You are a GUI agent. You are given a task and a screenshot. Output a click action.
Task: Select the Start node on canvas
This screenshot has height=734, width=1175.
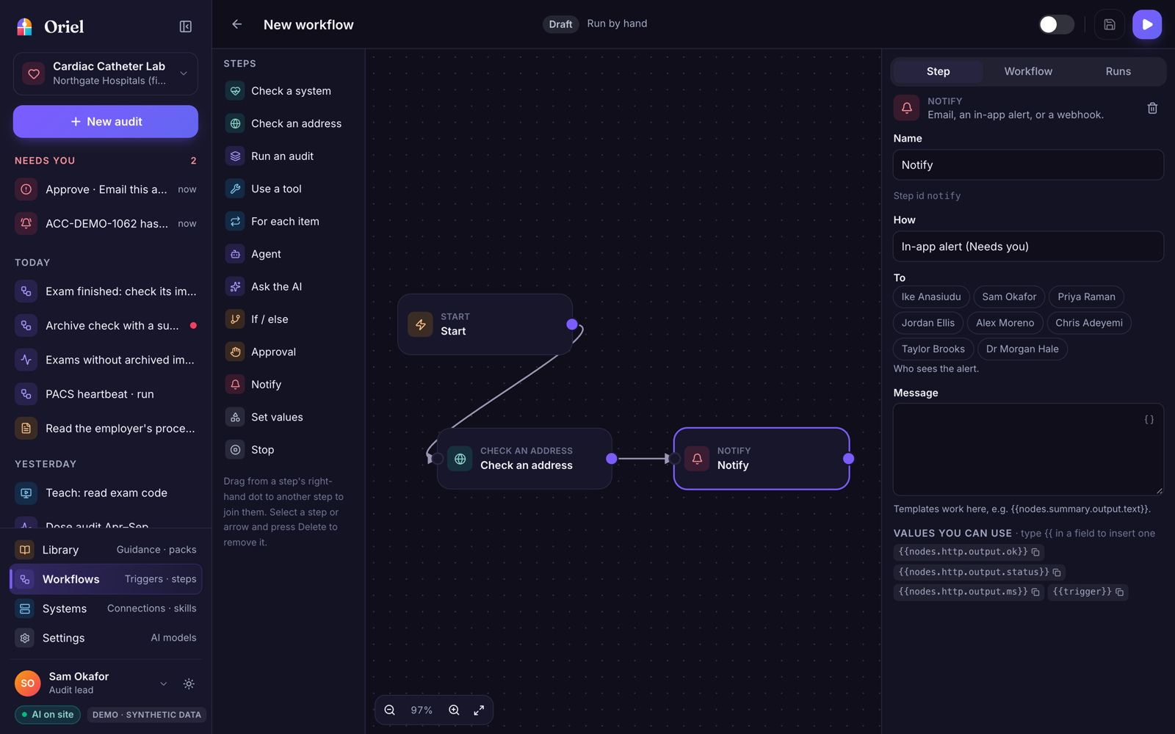pyautogui.click(x=485, y=324)
